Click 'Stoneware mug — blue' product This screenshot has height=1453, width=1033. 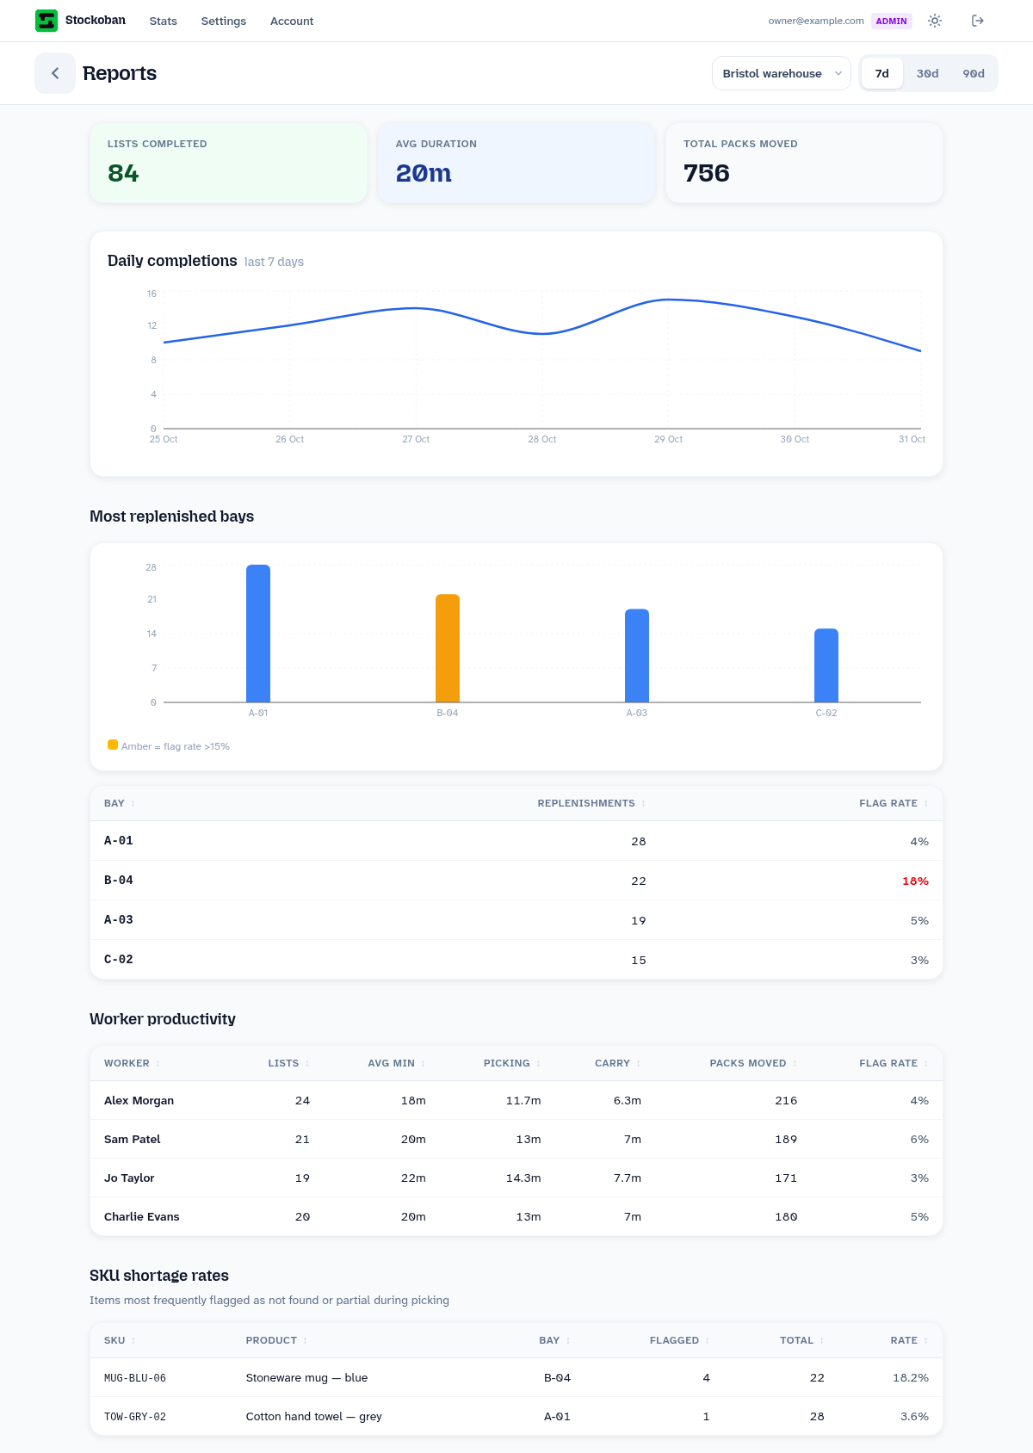pos(306,1377)
